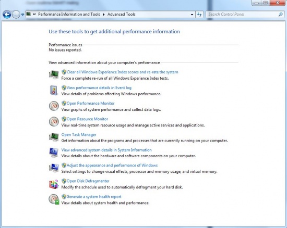
Task: Open the recent pages dropdown arrow
Action: pos(22,15)
